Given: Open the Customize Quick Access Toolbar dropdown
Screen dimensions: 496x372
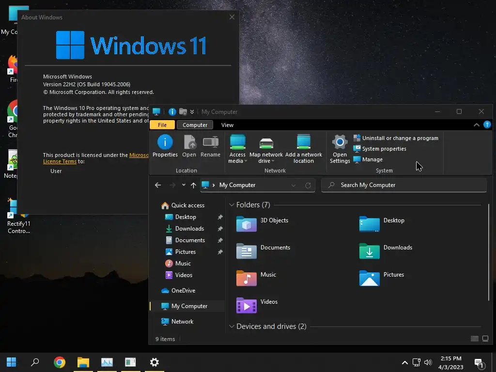Looking at the screenshot, I should (192, 112).
